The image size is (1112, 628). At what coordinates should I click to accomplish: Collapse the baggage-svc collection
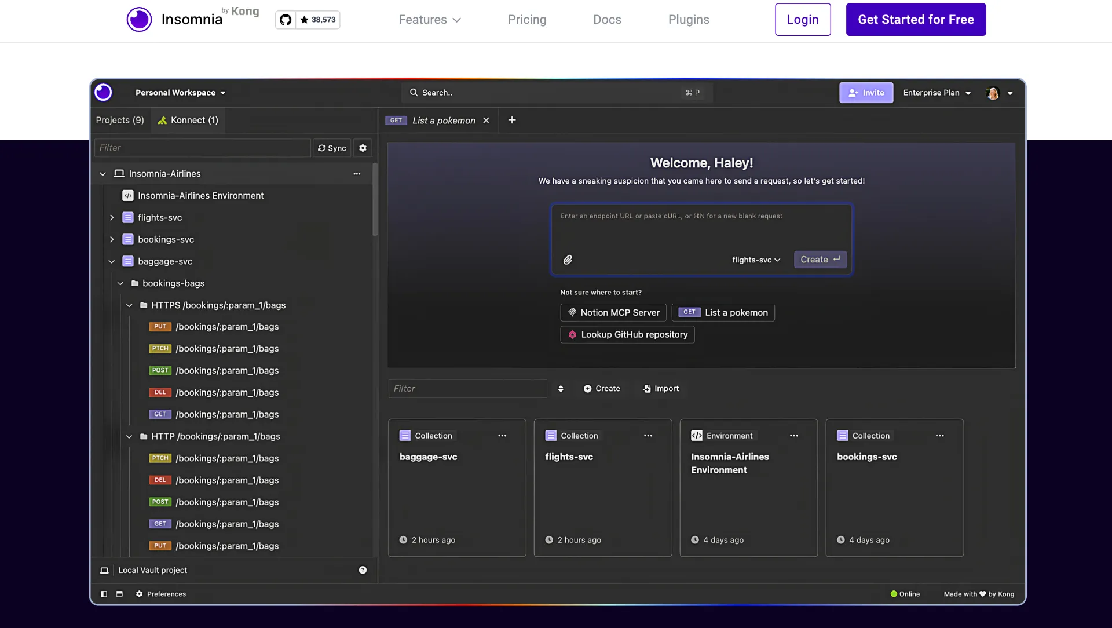tap(112, 261)
